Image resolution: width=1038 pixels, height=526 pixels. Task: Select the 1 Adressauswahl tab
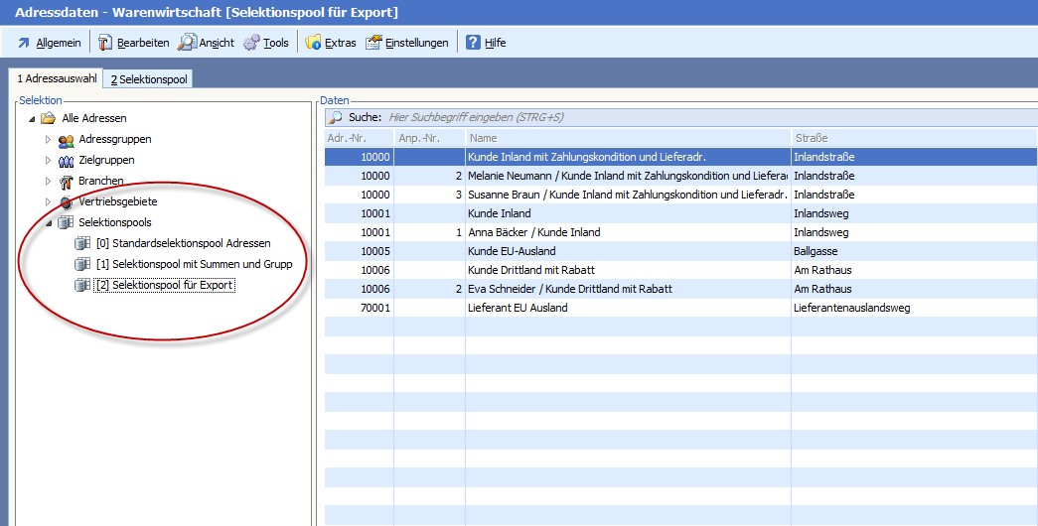tap(55, 79)
